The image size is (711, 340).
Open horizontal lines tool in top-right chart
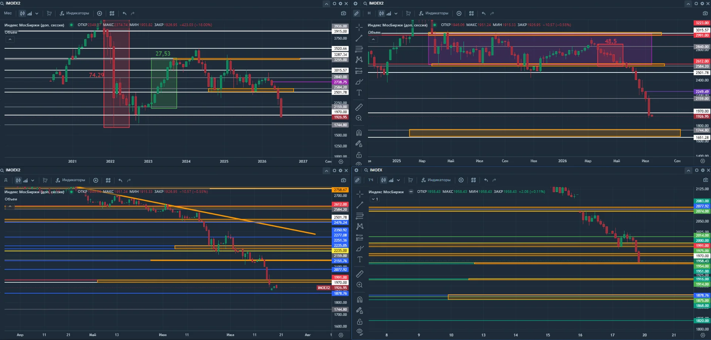359,49
